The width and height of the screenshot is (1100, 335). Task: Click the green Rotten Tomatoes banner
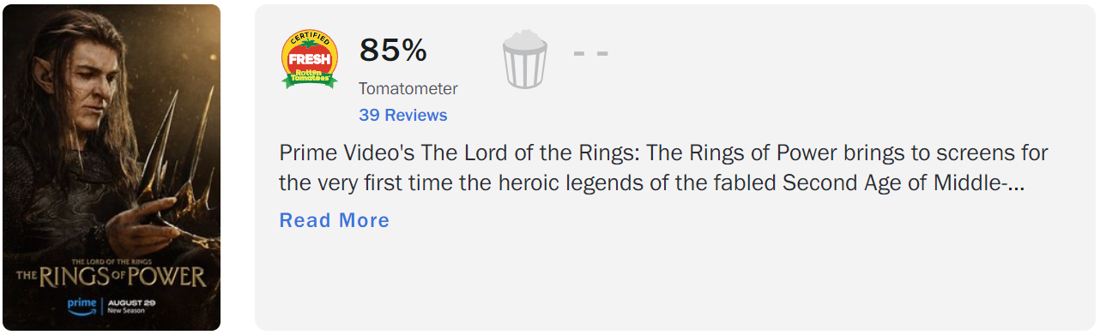click(x=310, y=77)
